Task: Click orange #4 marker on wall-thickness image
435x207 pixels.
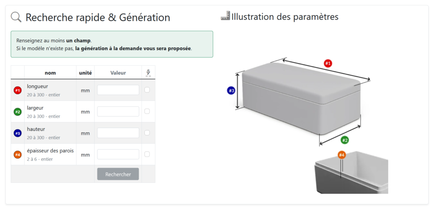Action: click(x=342, y=155)
